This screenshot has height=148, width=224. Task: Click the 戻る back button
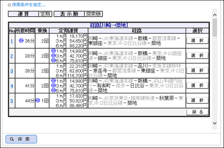pyautogui.click(x=197, y=112)
